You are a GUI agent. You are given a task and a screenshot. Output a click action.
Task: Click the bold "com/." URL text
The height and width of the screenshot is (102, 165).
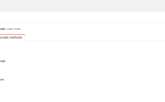tap(3, 29)
